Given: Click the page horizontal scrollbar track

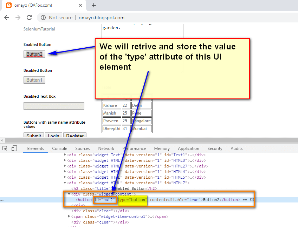Looking at the screenshot, I should coord(151,140).
